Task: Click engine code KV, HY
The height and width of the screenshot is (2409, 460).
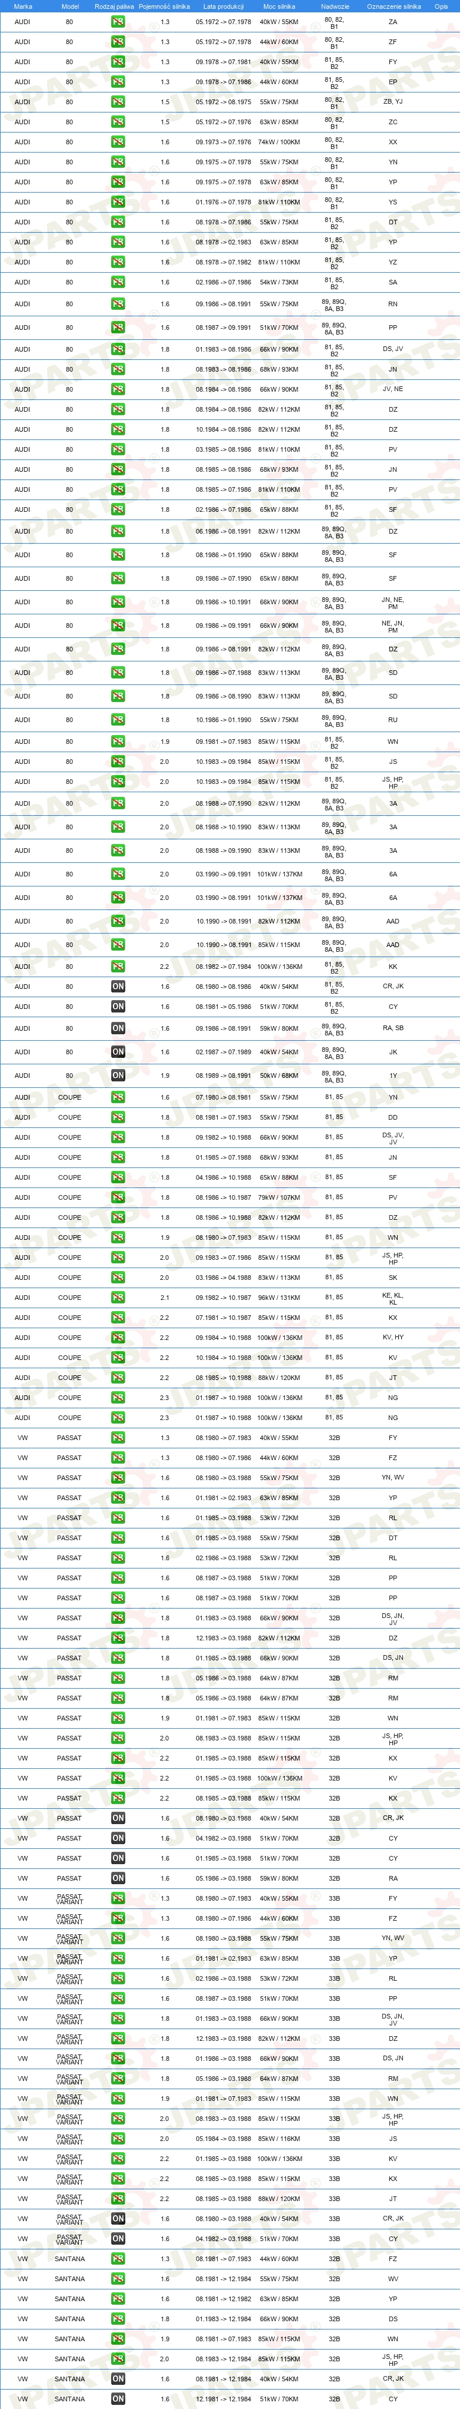Action: click(x=393, y=1337)
